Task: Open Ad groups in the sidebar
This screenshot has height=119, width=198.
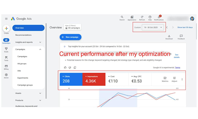Action: 22,64
